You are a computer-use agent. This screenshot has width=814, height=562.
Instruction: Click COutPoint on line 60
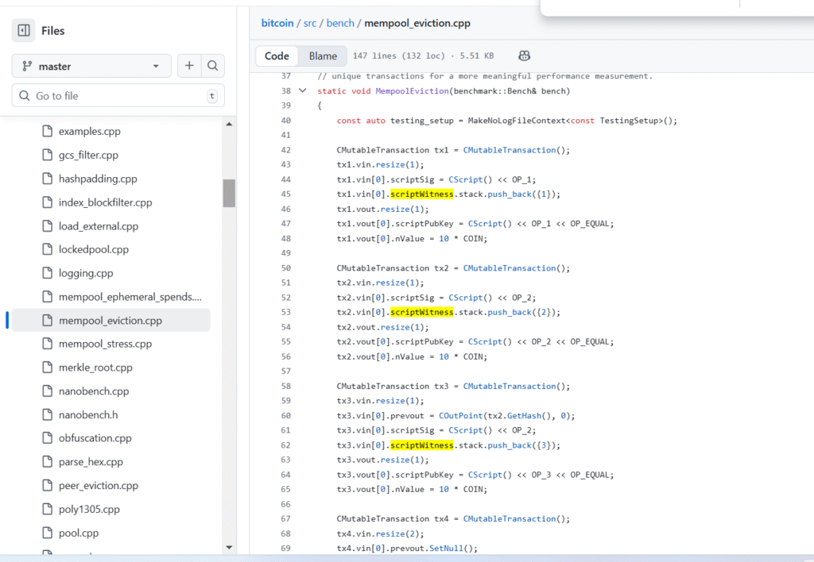[x=460, y=416]
